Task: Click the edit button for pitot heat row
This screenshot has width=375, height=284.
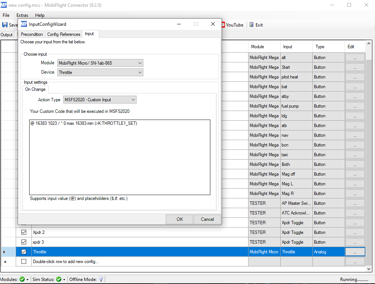Action: pos(355,77)
